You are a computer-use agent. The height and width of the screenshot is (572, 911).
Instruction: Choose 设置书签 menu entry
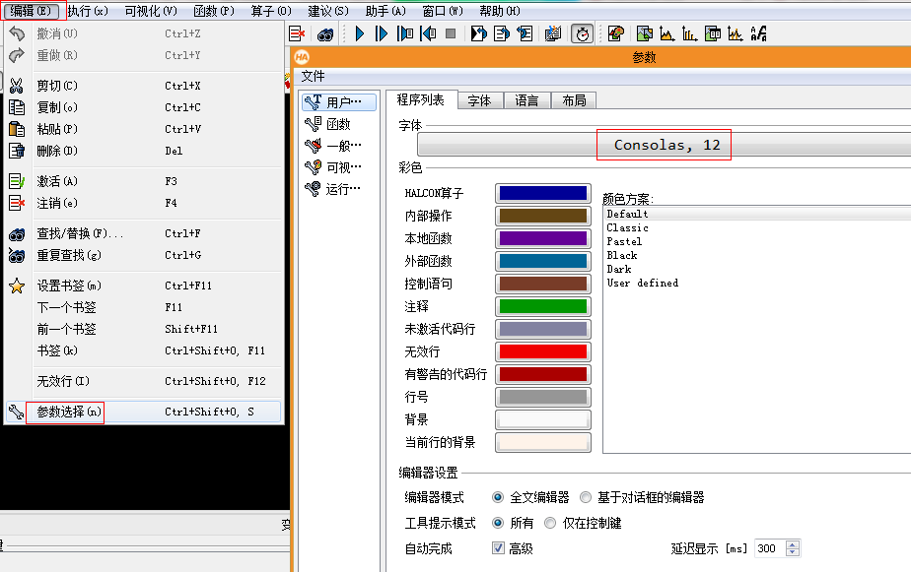pyautogui.click(x=143, y=286)
